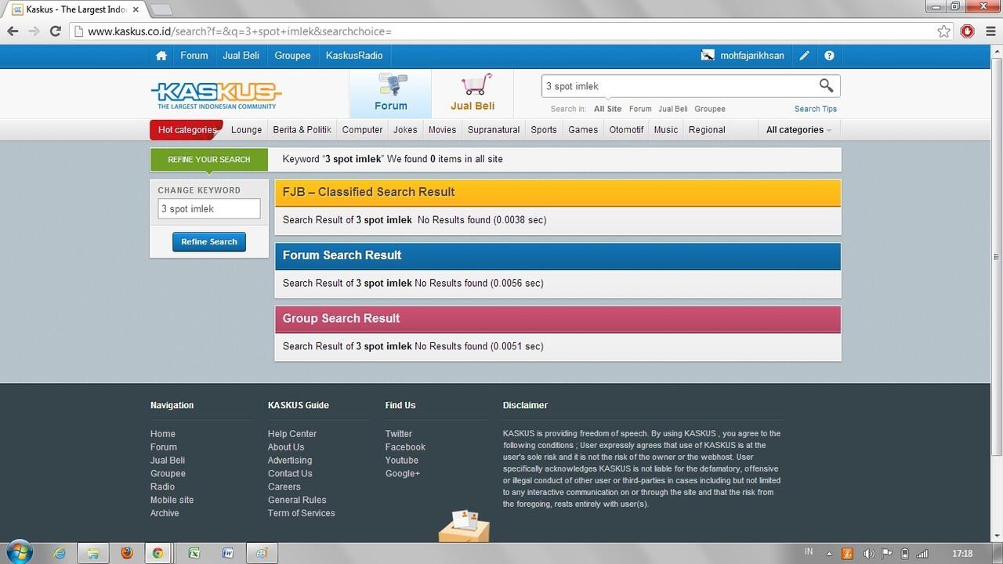The image size is (1003, 564).
Task: Click the battery power tray icon
Action: pos(905,554)
